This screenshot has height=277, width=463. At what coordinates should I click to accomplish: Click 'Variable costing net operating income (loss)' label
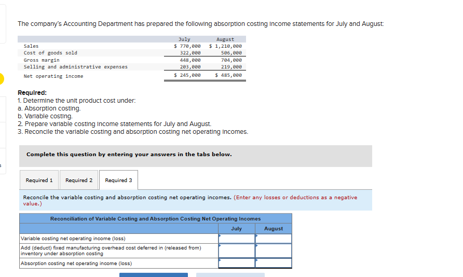tap(73, 239)
